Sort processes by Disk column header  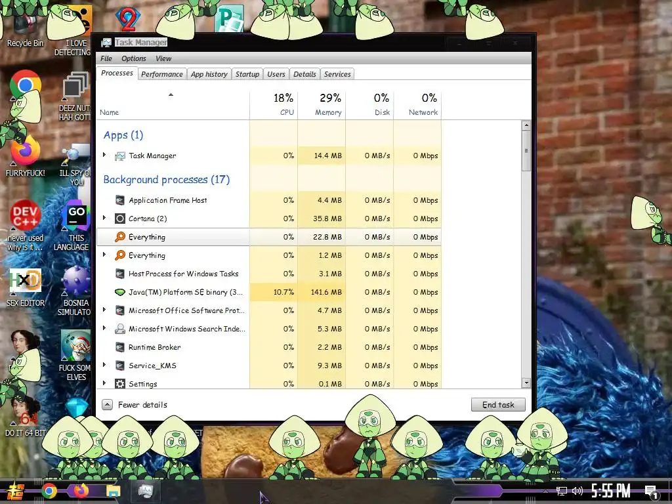[x=370, y=106]
